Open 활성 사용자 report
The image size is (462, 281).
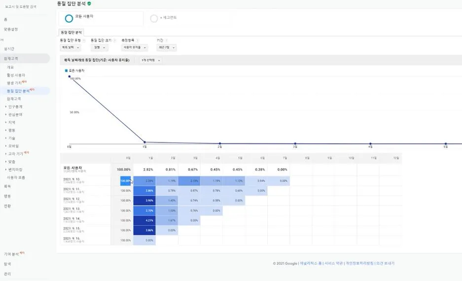pos(16,75)
